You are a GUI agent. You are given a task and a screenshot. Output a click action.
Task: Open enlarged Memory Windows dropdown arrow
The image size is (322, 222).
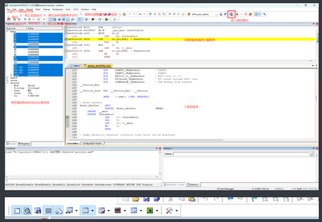point(92,210)
